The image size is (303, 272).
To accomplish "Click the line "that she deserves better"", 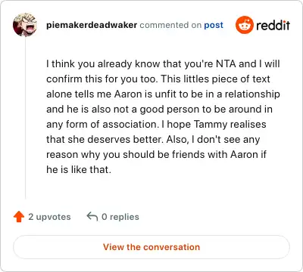I will click(x=153, y=140).
